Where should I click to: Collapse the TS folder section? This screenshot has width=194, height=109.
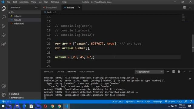click(x=24, y=12)
